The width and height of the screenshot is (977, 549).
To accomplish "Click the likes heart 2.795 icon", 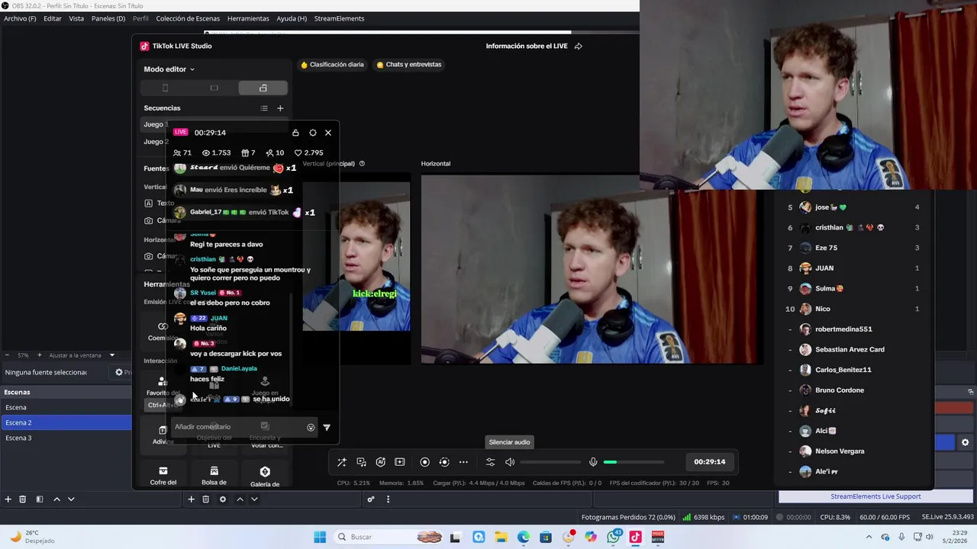I will pyautogui.click(x=308, y=152).
